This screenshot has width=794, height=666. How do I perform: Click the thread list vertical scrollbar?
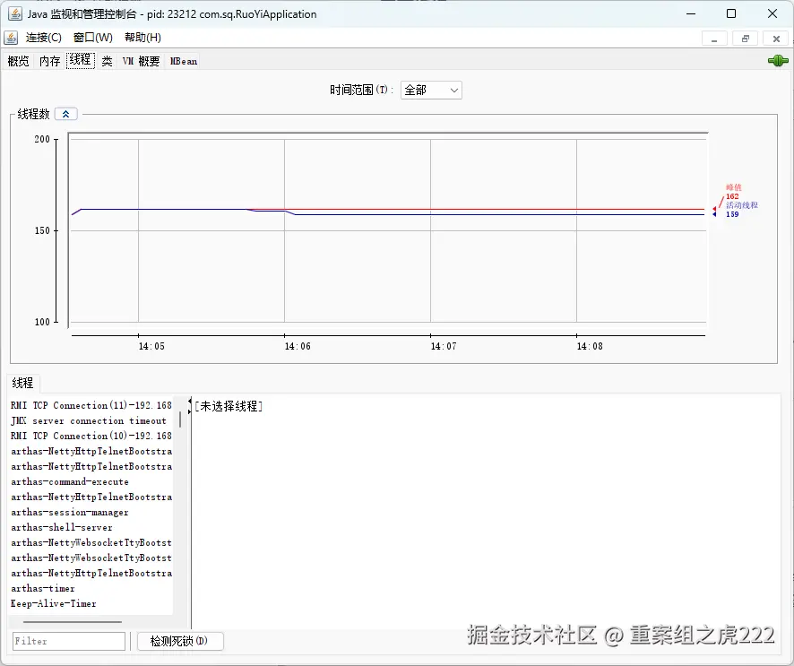[180, 419]
